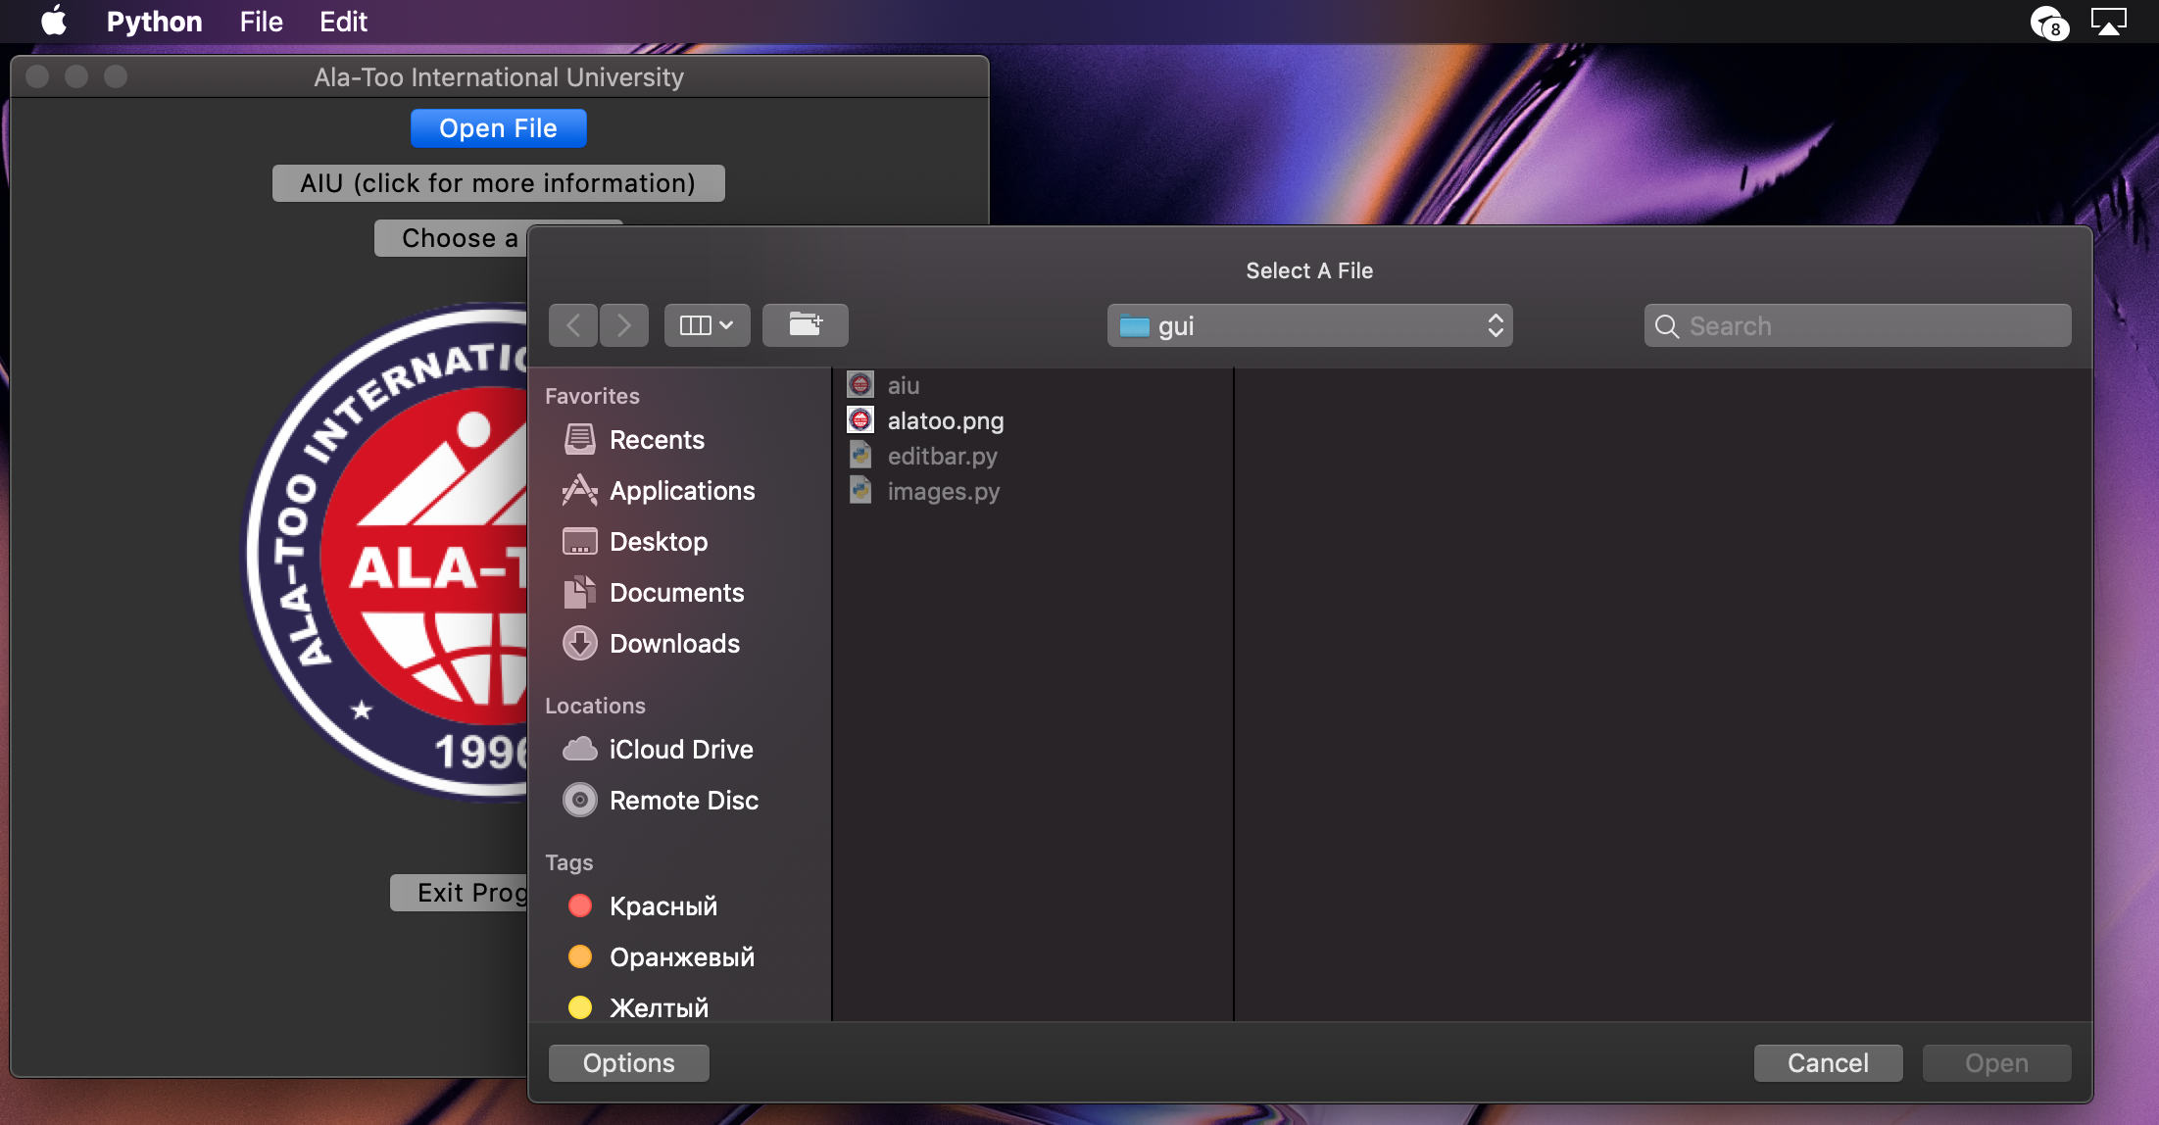Click the back navigation arrow
This screenshot has height=1125, width=2159.
click(573, 325)
